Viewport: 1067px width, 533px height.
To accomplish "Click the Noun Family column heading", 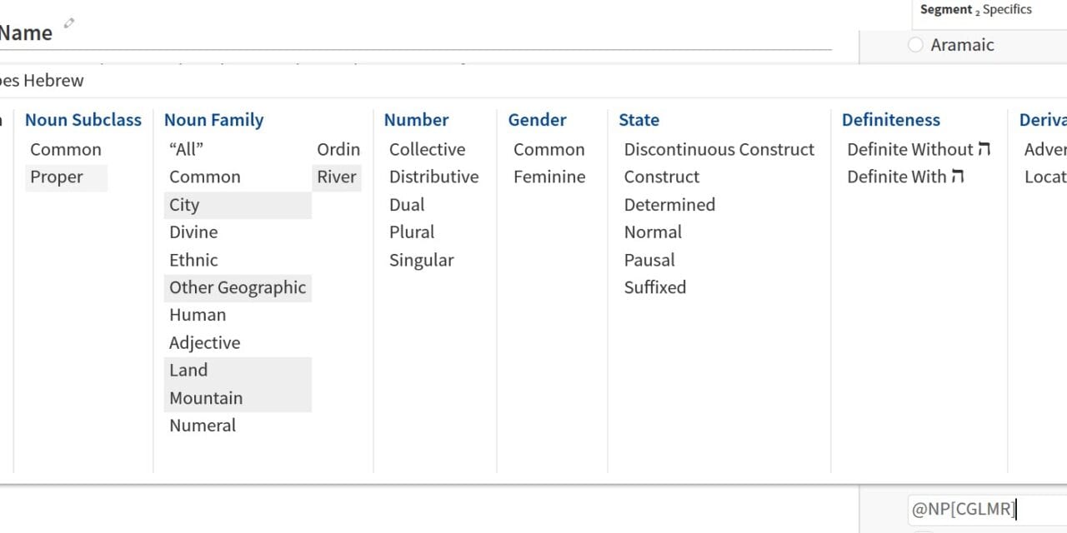I will (213, 120).
